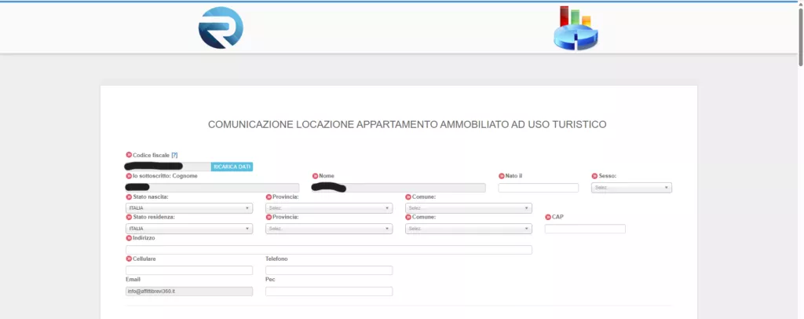Click the Pec input field
Screen dimensions: 804x319
[x=329, y=291]
